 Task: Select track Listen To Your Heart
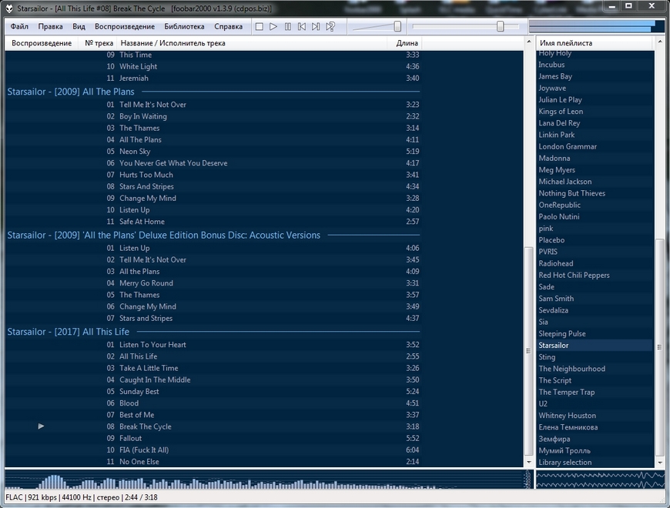213,345
